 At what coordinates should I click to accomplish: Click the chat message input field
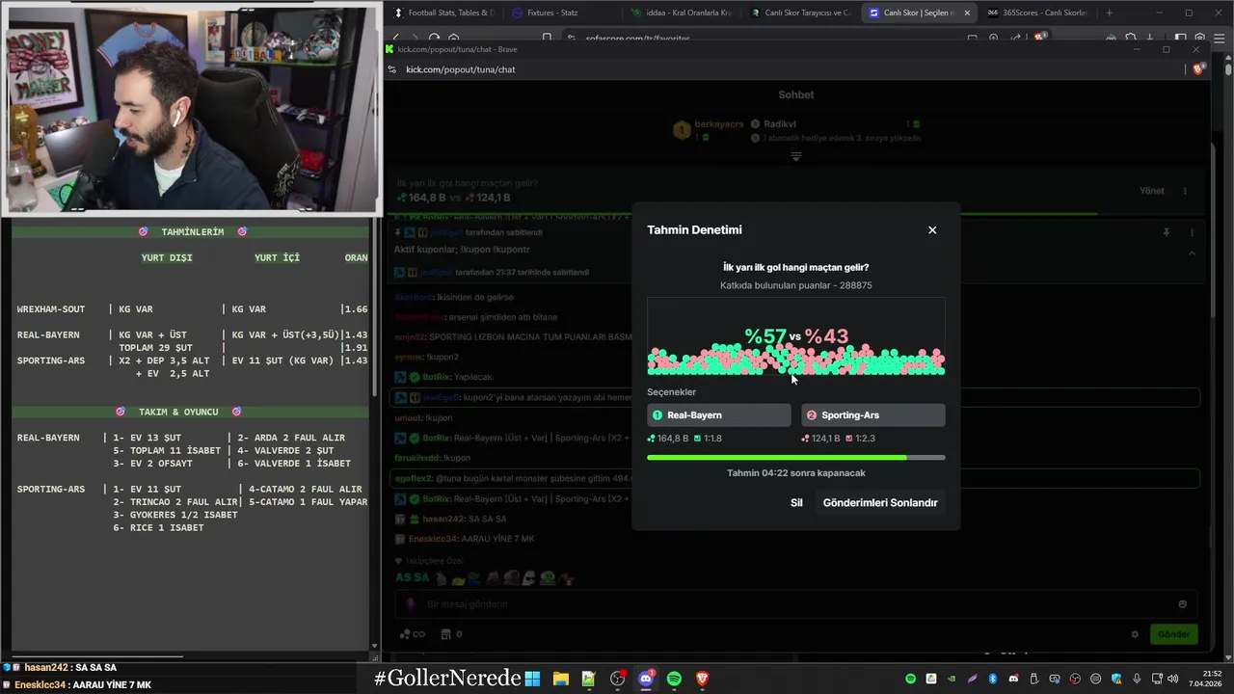point(795,604)
